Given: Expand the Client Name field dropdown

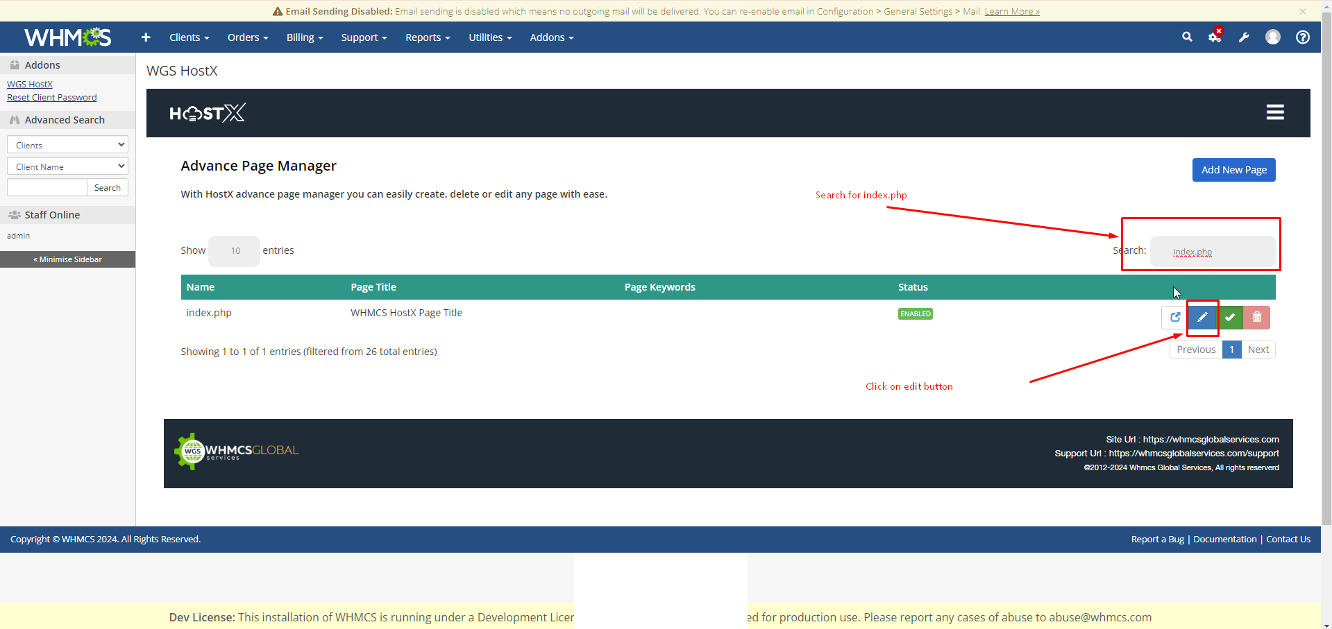Looking at the screenshot, I should (x=67, y=166).
